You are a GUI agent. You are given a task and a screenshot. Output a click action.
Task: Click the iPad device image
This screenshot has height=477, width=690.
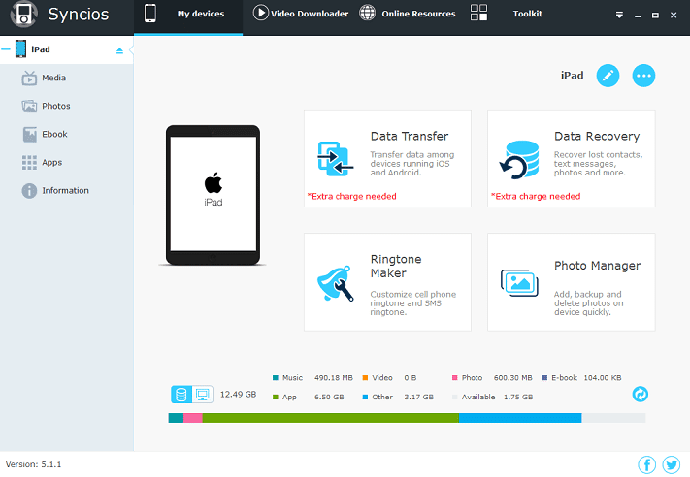point(213,195)
